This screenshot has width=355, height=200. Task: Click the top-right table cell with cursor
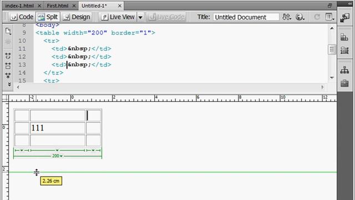(x=93, y=116)
